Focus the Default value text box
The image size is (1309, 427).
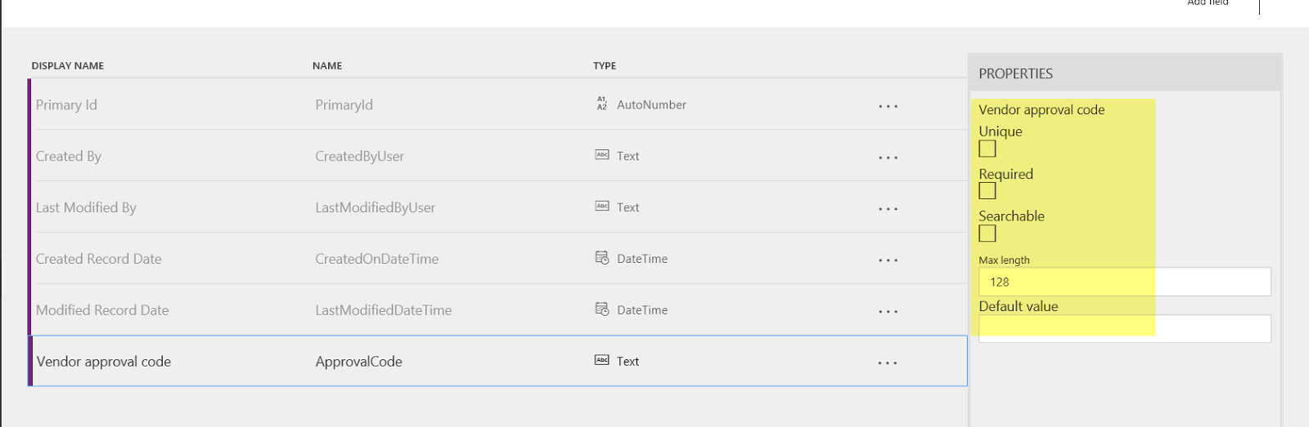[x=1125, y=328]
